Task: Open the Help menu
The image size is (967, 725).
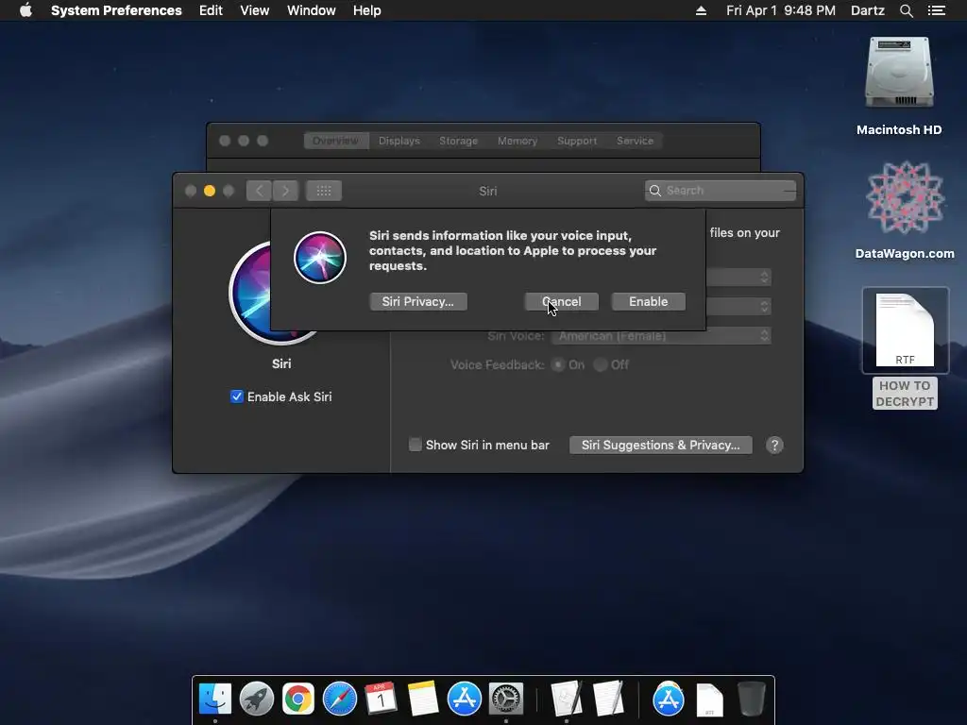Action: coord(367,10)
